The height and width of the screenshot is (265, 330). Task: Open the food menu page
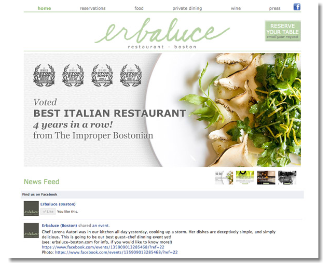point(139,8)
